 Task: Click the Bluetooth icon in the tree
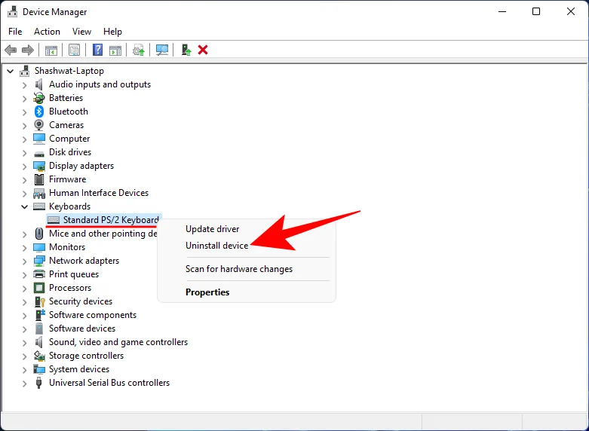point(39,112)
